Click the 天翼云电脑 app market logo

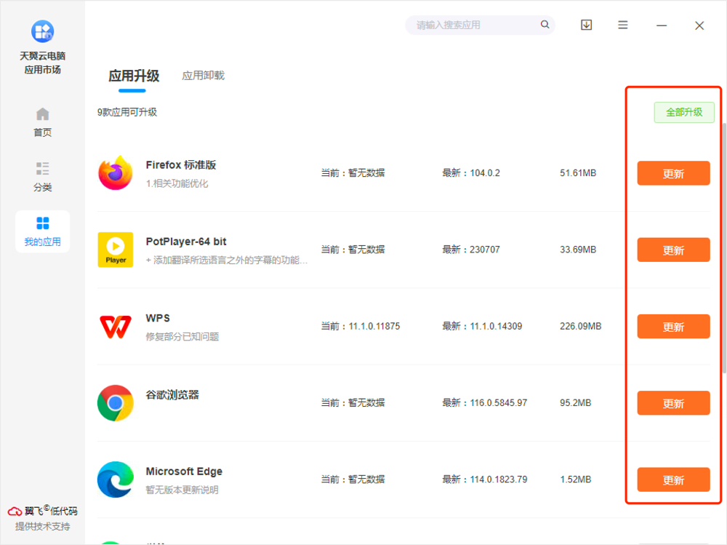(x=42, y=31)
